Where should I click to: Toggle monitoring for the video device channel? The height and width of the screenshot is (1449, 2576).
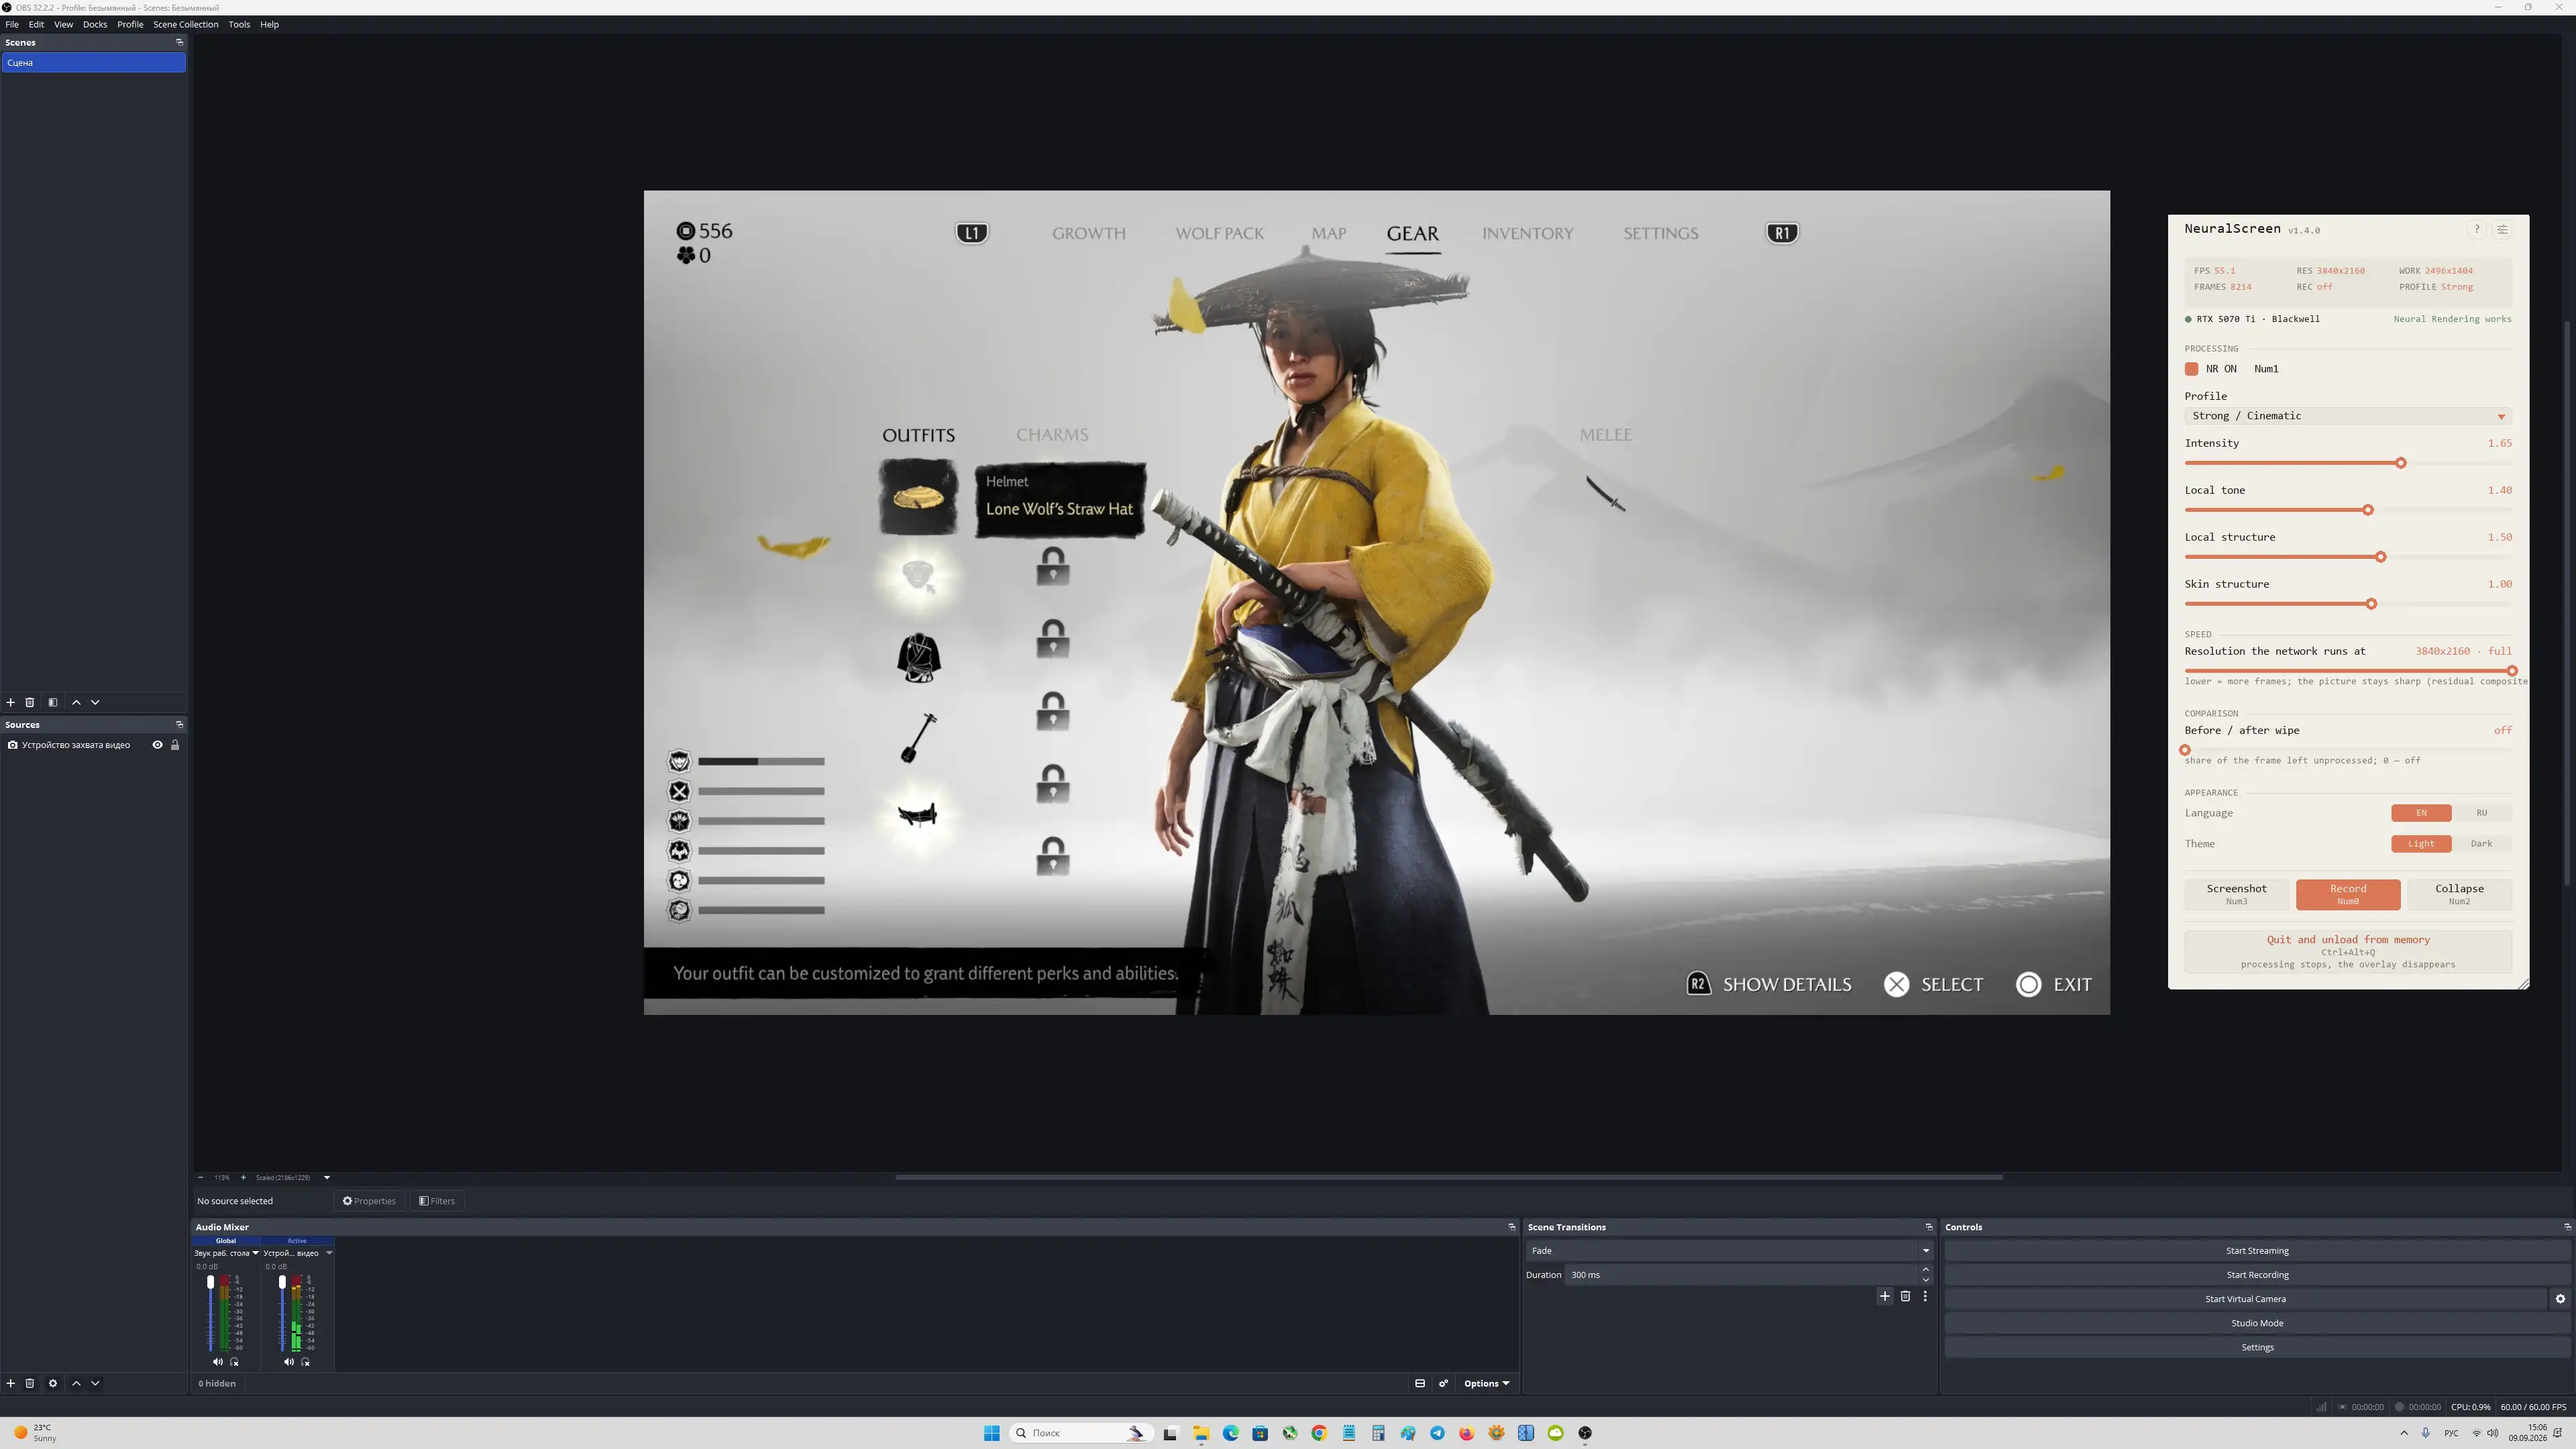point(306,1362)
